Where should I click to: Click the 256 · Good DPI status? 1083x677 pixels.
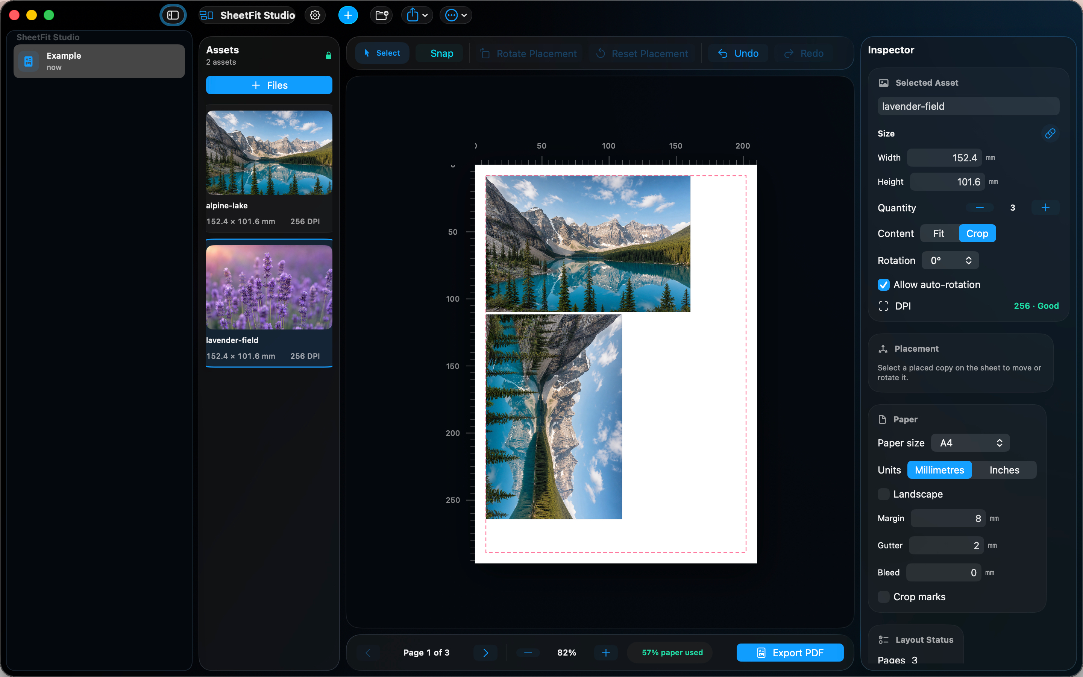(1036, 306)
